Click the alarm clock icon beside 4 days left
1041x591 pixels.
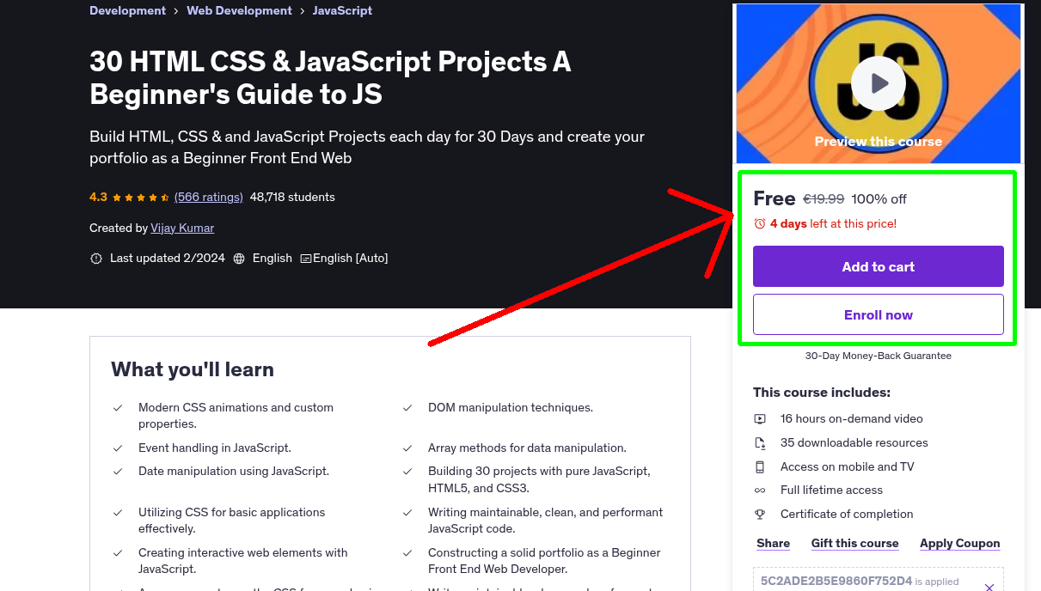click(x=759, y=223)
